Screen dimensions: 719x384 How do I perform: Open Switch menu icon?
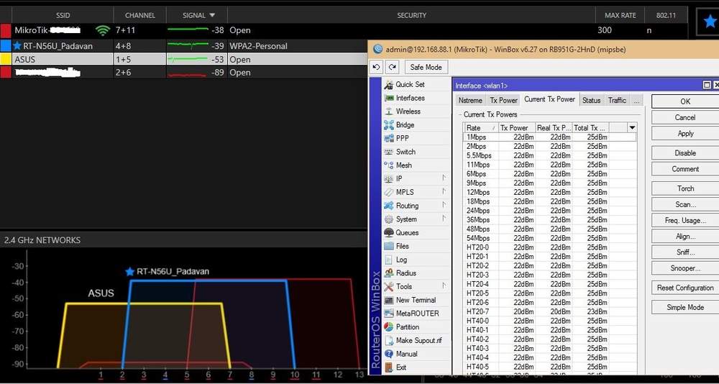389,152
